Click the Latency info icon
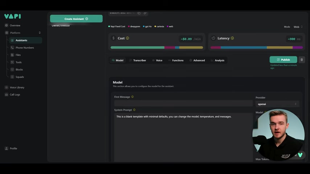Viewport: 310px width, 174px height. tap(232, 38)
